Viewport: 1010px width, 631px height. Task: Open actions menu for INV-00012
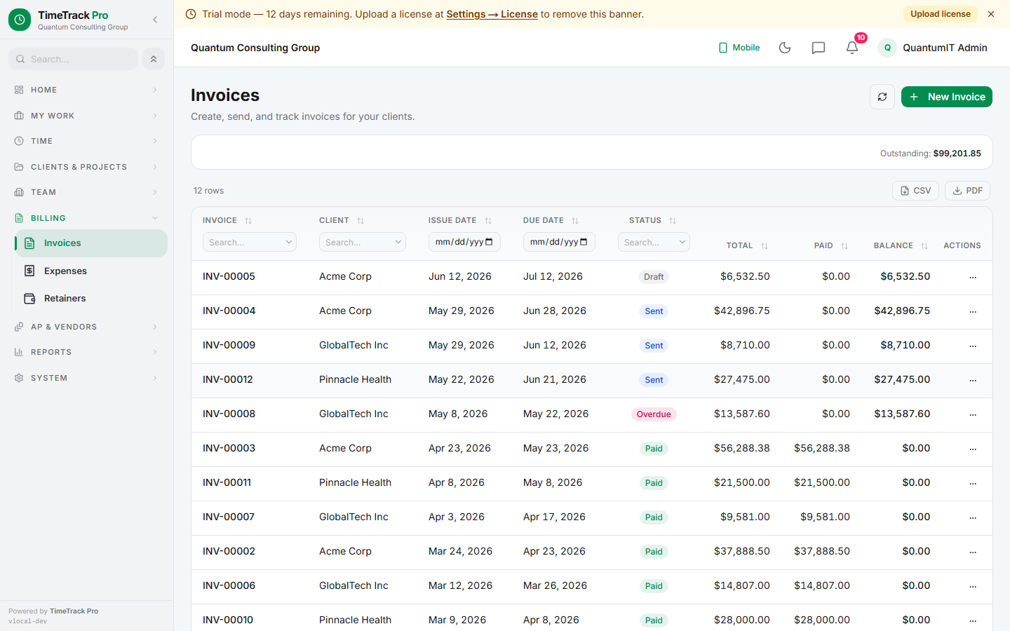[973, 380]
